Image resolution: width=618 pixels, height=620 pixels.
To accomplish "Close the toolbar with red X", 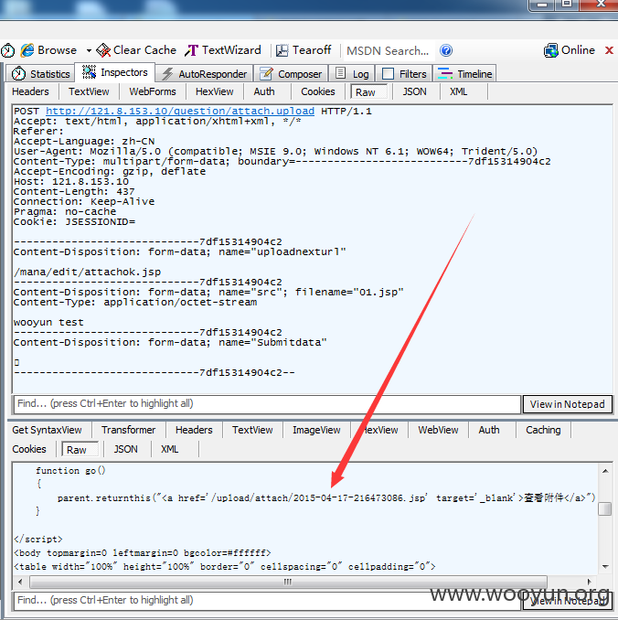I will click(x=609, y=50).
